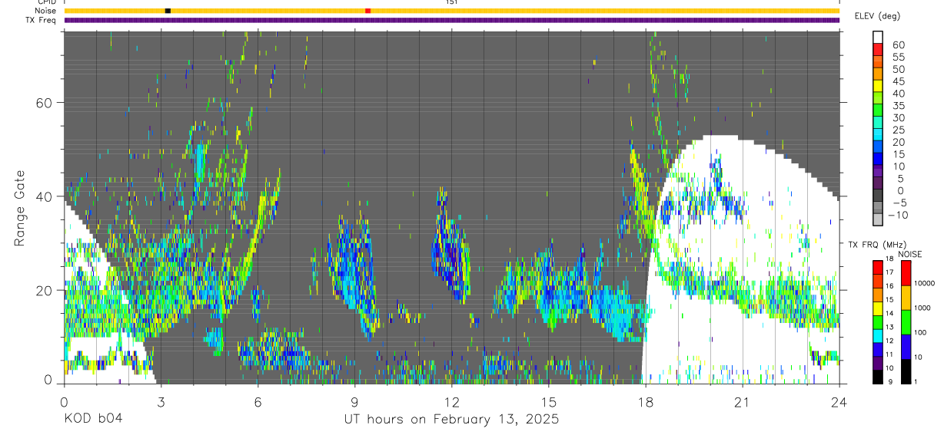Select the red swatch in NOISE colorbar
The width and height of the screenshot is (944, 435).
click(906, 272)
